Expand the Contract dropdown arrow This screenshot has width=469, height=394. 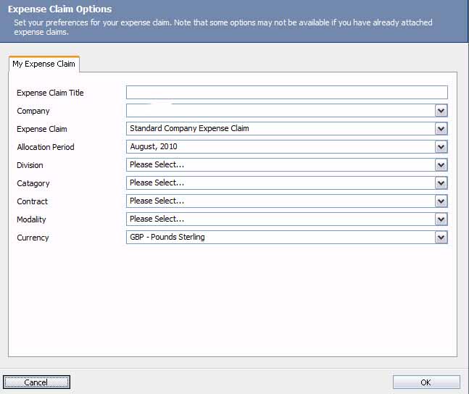(441, 201)
